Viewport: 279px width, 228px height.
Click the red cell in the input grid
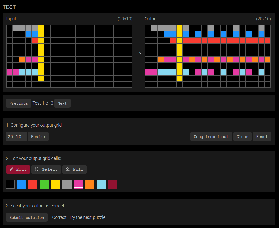click(x=35, y=41)
